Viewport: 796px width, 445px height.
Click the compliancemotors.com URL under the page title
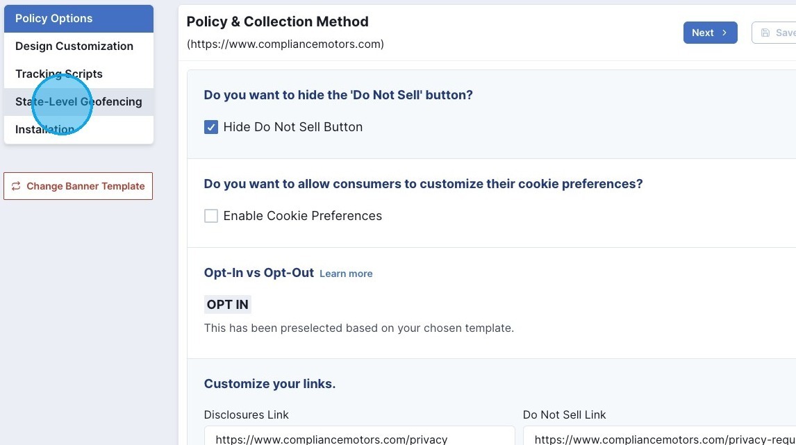[285, 44]
